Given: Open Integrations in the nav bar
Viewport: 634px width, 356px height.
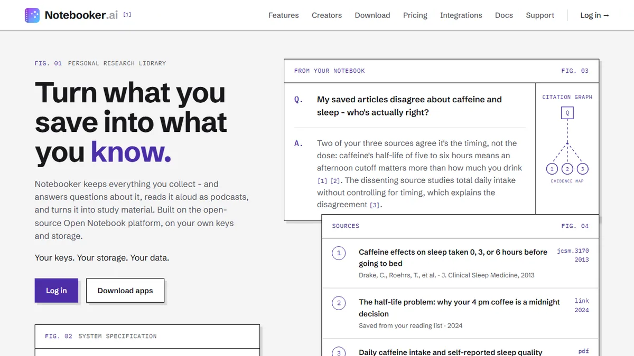Looking at the screenshot, I should 461,15.
